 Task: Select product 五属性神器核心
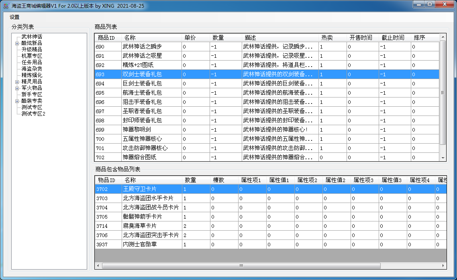point(267,139)
